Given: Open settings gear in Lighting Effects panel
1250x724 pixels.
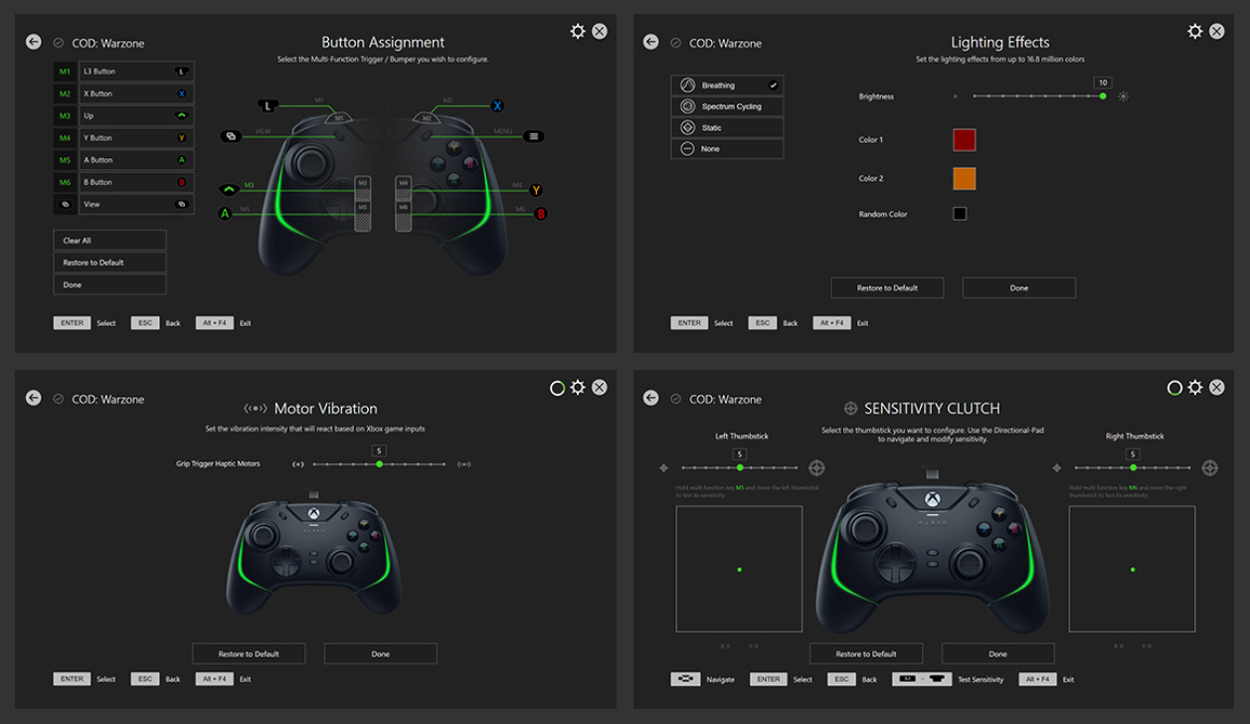Looking at the screenshot, I should [1195, 31].
